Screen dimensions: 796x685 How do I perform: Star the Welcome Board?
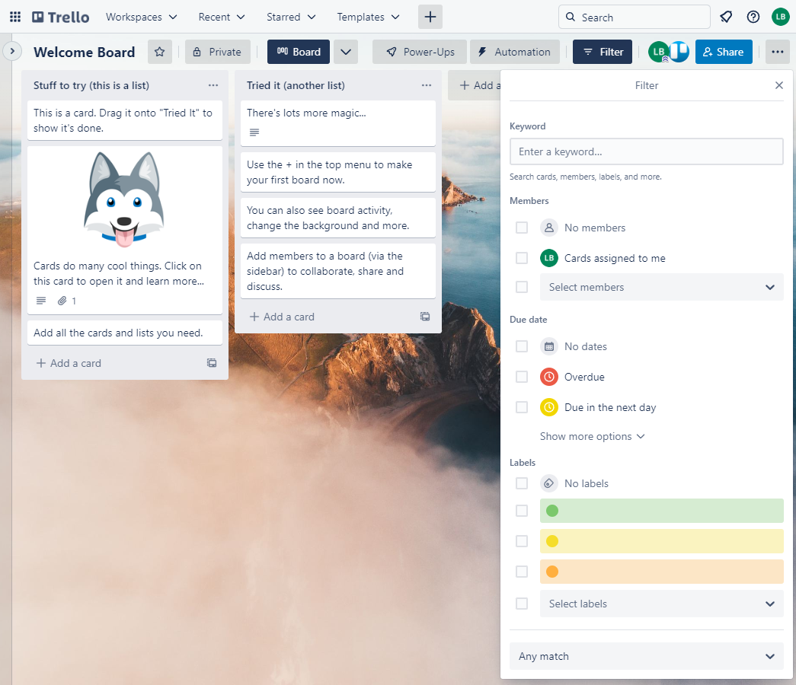point(159,52)
